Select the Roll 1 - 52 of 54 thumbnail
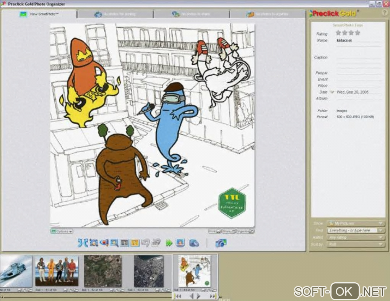This screenshot has height=301, width=390. pos(103,271)
